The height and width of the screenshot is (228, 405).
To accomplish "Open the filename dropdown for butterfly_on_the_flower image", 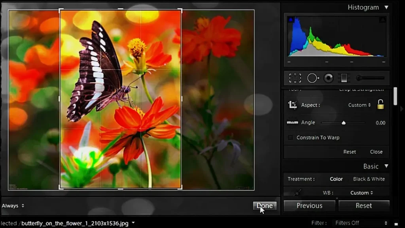I will click(133, 223).
